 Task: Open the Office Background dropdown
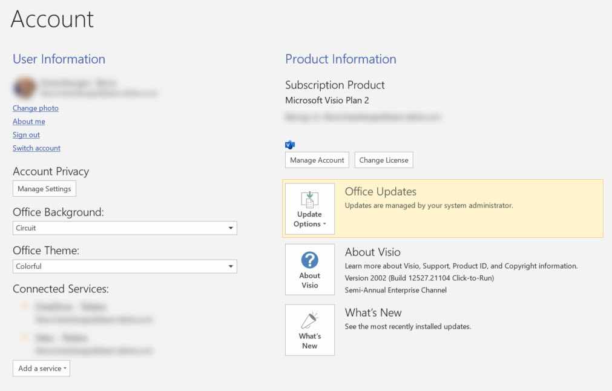coord(231,228)
